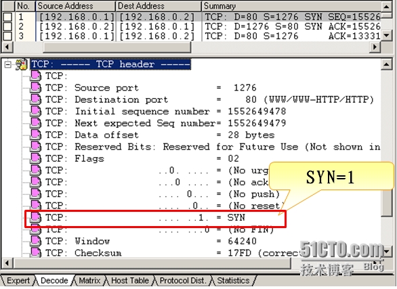Tick the checkbox for packet No. 2
The image size is (397, 289).
7,26
